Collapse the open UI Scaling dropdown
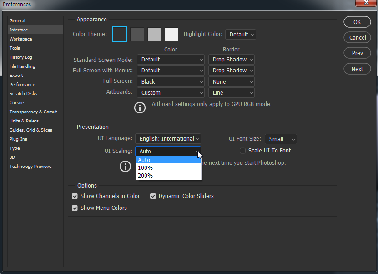378x274 pixels. (168, 151)
